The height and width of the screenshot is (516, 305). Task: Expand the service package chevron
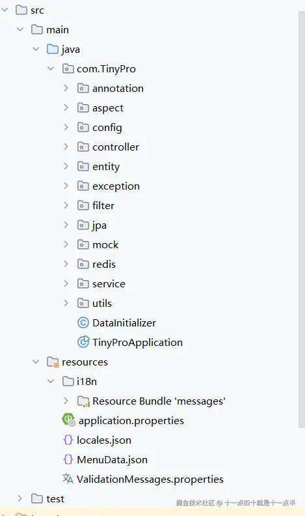coord(66,283)
